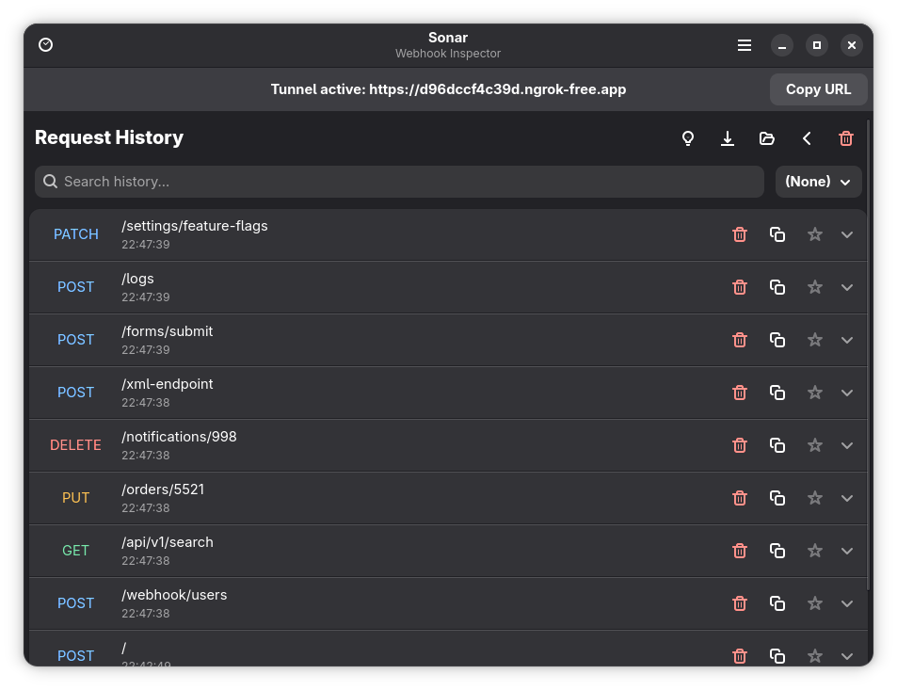
Task: Select the /webhook/users path text
Action: 174,595
